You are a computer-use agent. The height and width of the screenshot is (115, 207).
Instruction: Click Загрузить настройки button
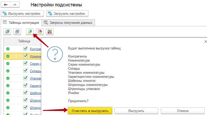click(x=67, y=13)
